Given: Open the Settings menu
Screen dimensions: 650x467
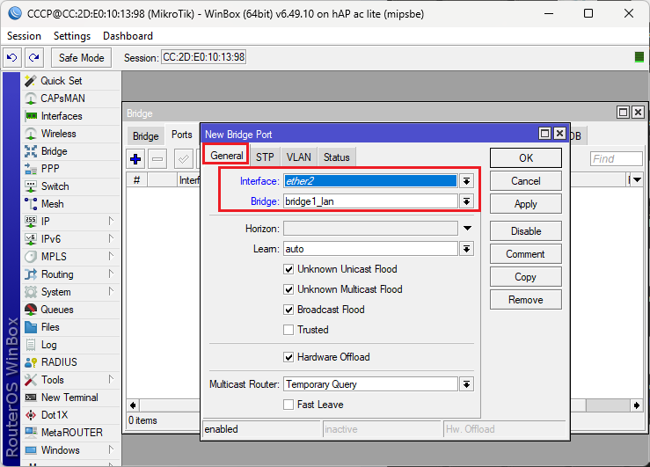Looking at the screenshot, I should (x=72, y=36).
